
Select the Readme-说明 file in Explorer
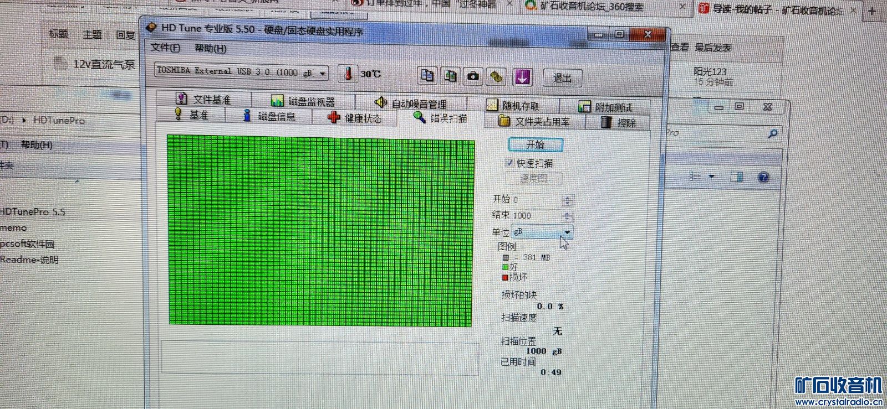[x=29, y=260]
